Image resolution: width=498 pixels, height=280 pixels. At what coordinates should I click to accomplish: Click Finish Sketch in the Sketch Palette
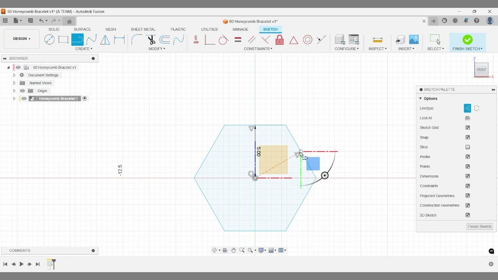click(x=479, y=226)
